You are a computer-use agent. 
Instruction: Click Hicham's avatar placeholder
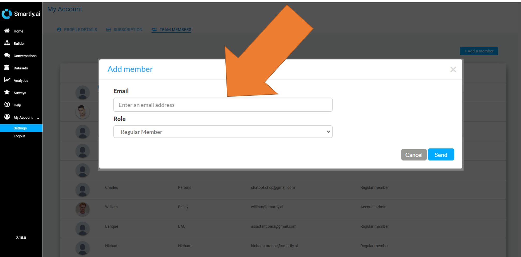83,248
